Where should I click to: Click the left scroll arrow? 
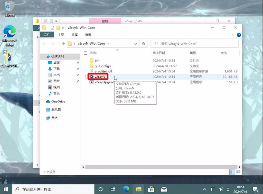(83, 167)
